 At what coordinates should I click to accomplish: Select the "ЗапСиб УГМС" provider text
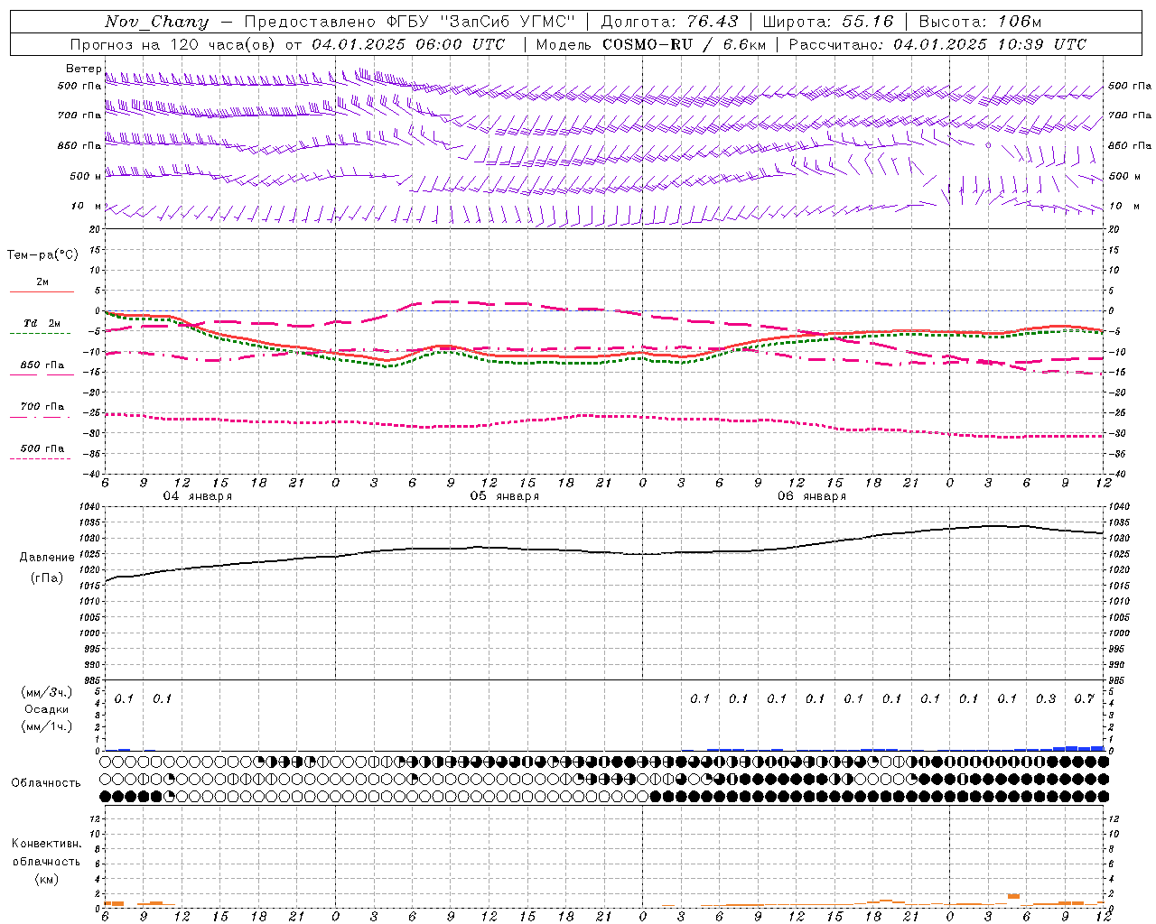tap(508, 22)
